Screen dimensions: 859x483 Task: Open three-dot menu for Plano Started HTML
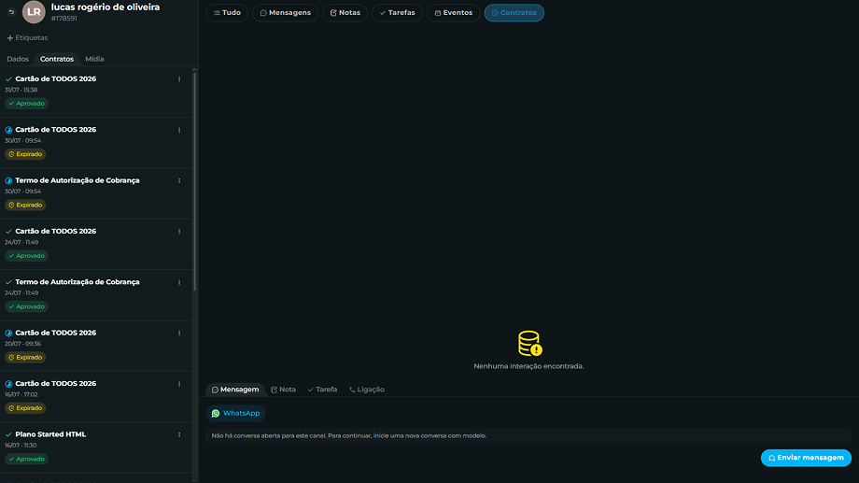tap(179, 434)
